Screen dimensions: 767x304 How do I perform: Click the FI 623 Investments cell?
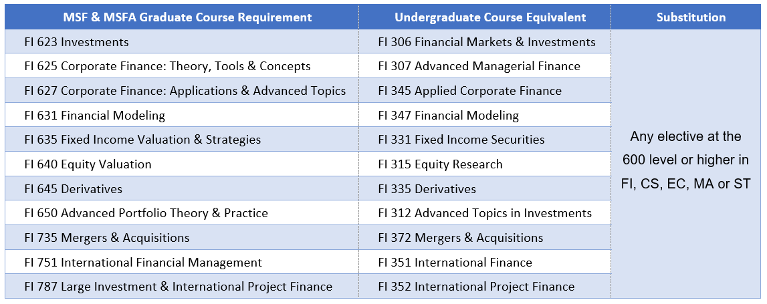tap(181, 41)
